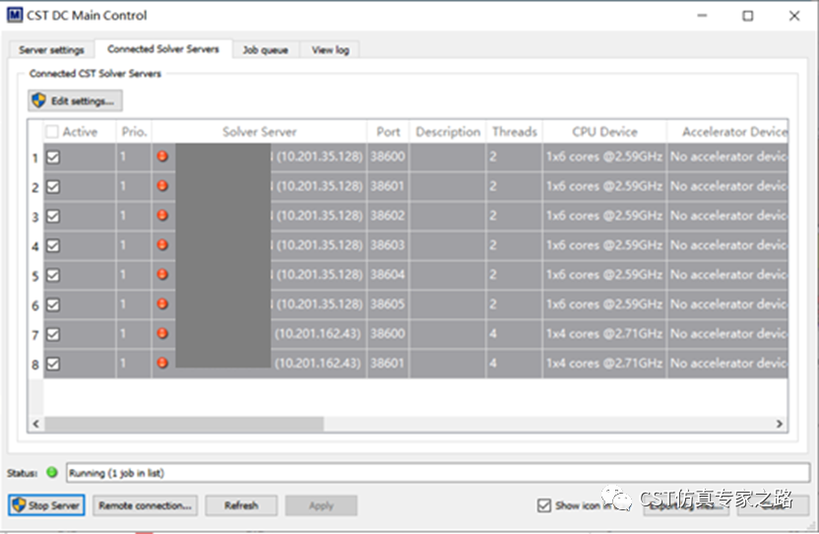819x534 pixels.
Task: Click the red status indicator in row 7
Action: coord(162,333)
